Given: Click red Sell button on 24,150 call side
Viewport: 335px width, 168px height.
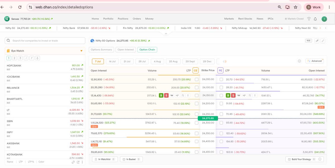Looking at the screenshot, I should click(166, 95).
